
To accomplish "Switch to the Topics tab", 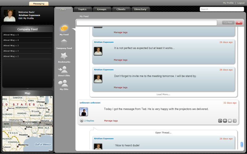I will pos(82,9).
